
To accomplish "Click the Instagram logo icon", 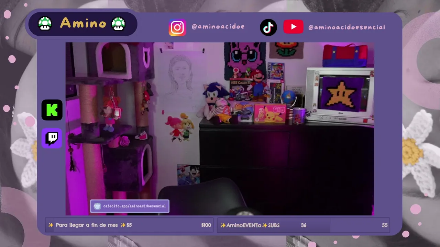I will point(177,27).
